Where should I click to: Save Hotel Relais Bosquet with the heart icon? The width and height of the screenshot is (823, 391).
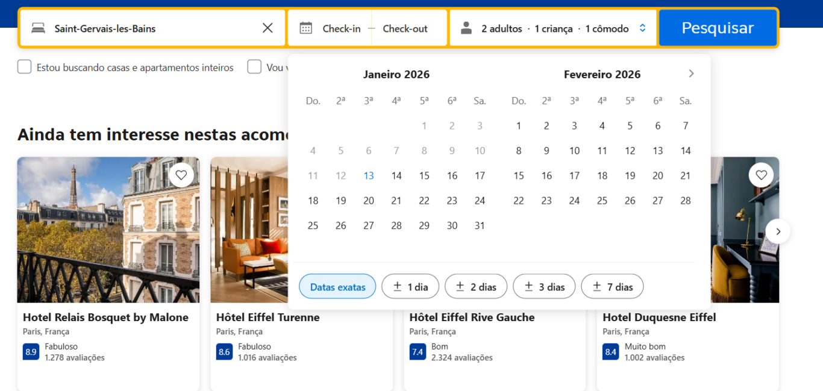(181, 175)
